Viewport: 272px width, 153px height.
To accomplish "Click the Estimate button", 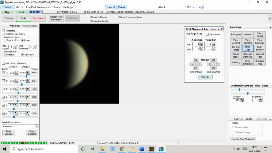I will pyautogui.click(x=205, y=77).
